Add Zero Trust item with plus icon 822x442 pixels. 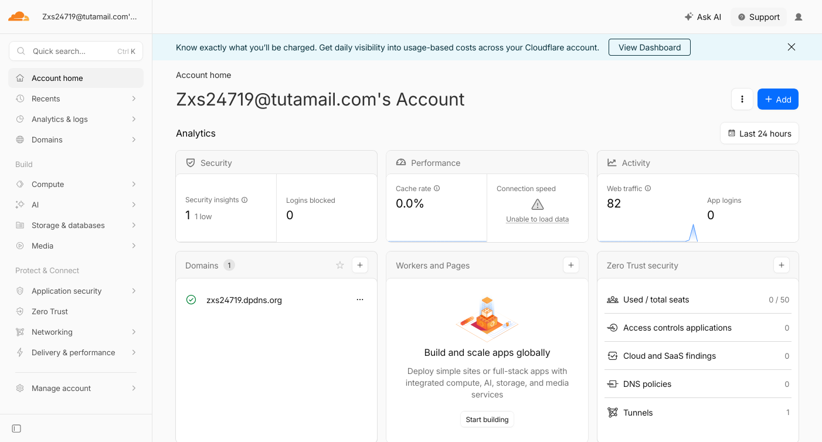pos(782,265)
